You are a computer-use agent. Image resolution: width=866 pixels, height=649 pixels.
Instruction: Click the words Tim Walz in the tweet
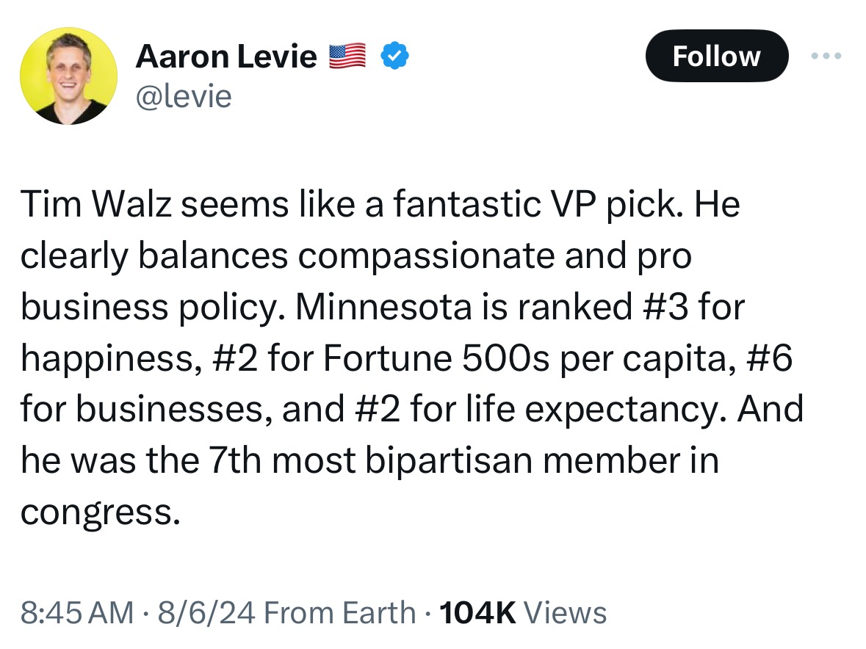[x=96, y=203]
